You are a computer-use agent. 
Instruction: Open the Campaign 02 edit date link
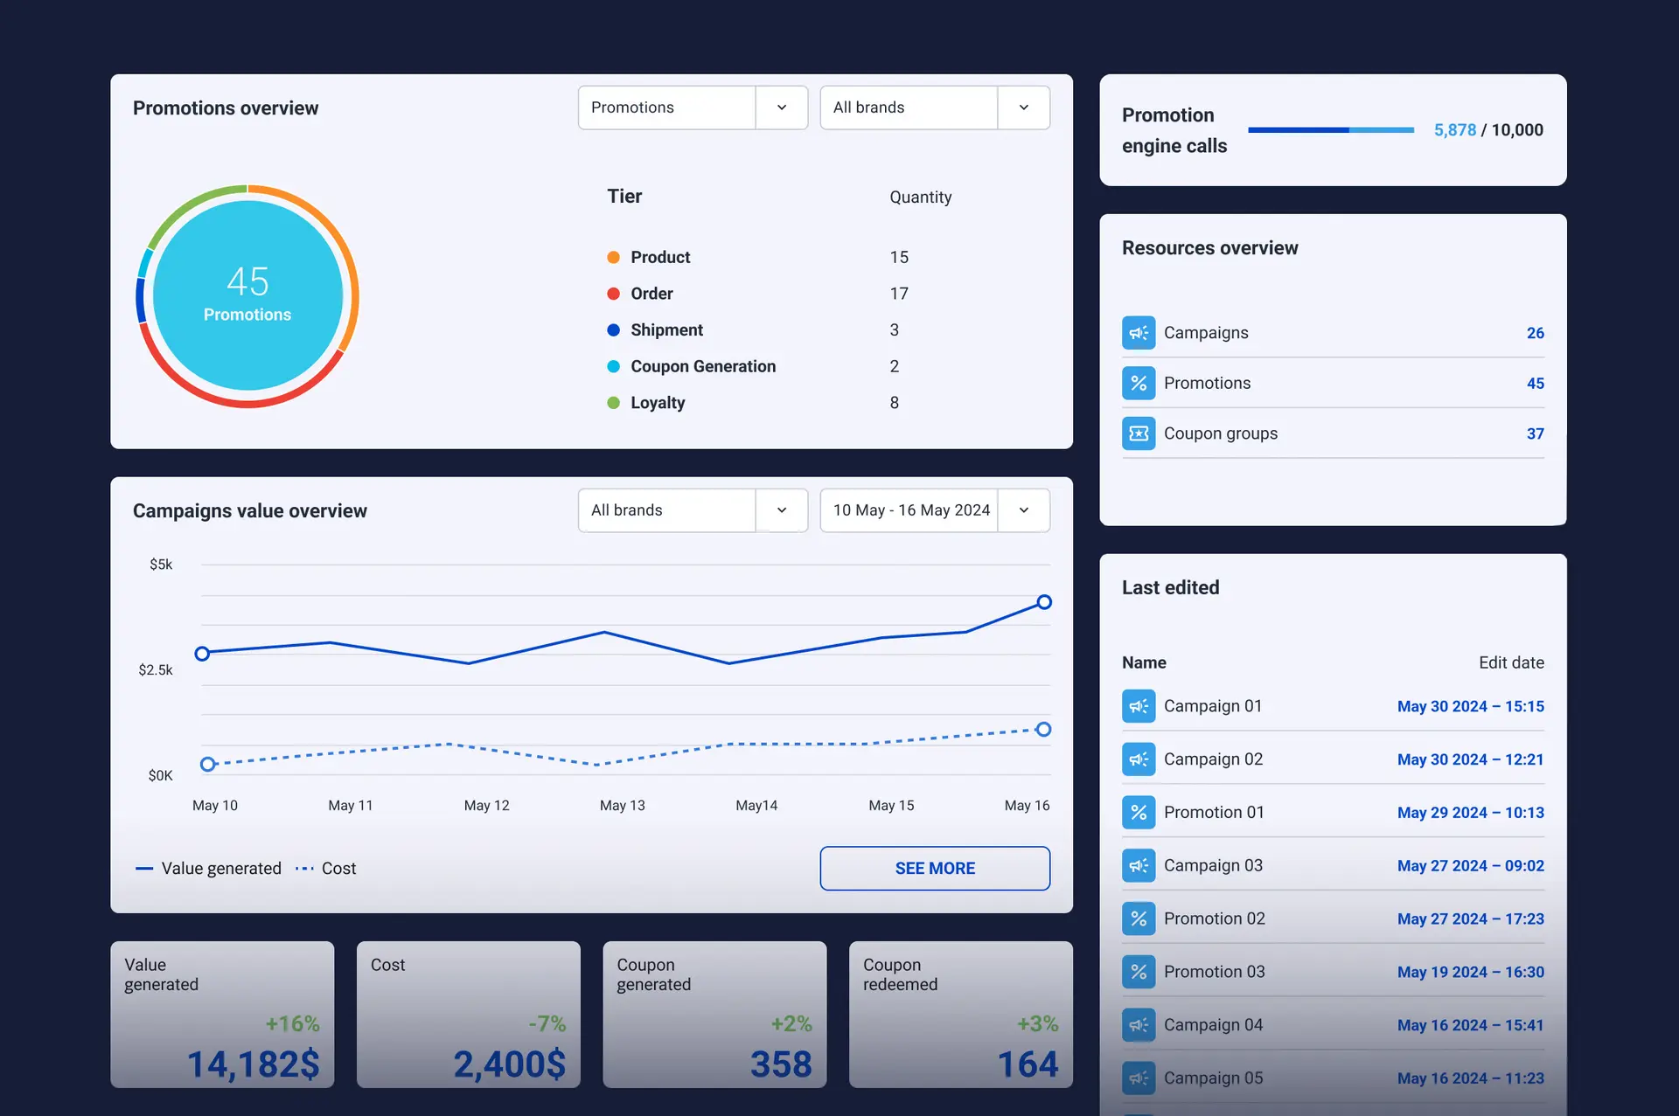(1469, 759)
